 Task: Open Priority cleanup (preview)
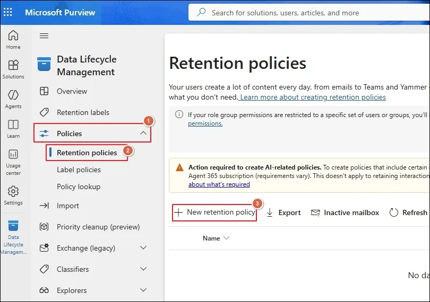tap(98, 227)
